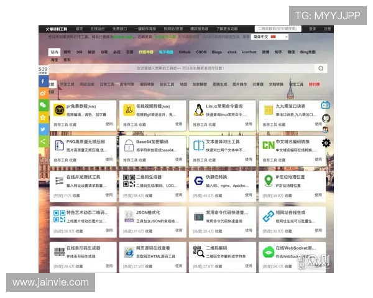The height and width of the screenshot is (298, 373).
Task: Click the 在线并发测试工具 list icon
Action: tap(59, 181)
